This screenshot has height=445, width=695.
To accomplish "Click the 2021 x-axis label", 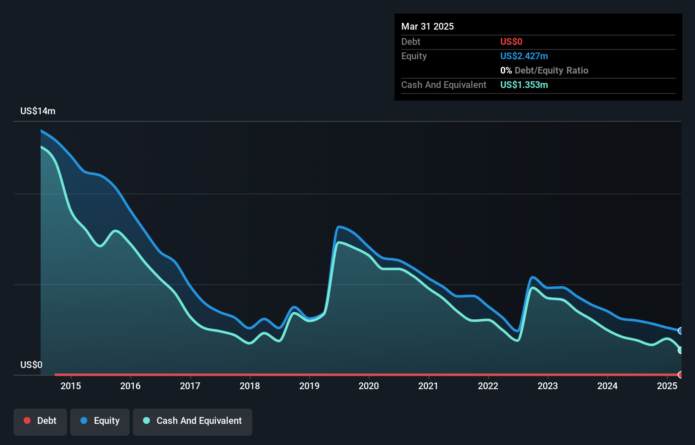I will point(428,386).
